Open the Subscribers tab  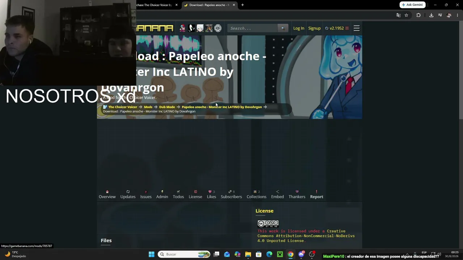[x=231, y=194]
